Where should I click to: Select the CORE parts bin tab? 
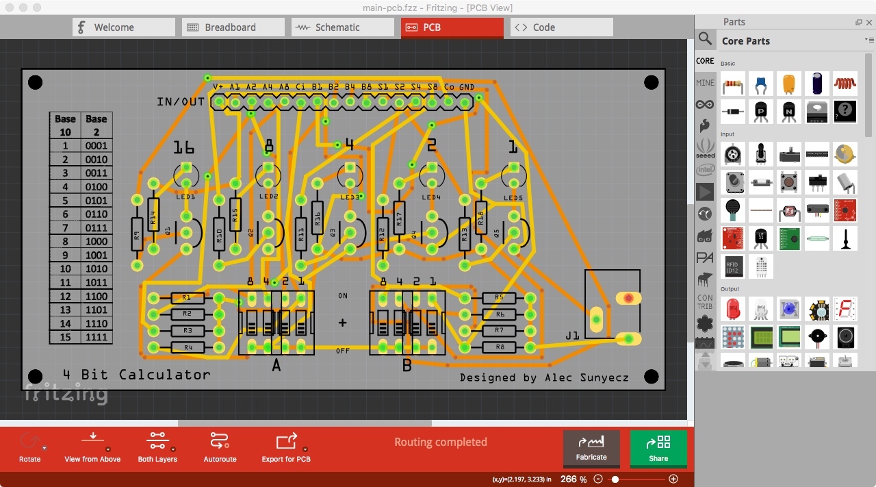point(705,61)
